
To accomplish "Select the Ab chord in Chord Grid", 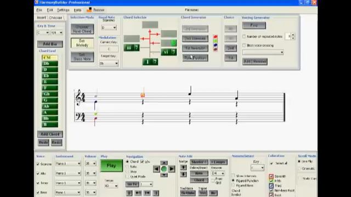I will [50, 106].
